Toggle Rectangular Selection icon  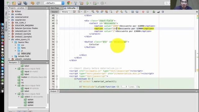[111, 12]
